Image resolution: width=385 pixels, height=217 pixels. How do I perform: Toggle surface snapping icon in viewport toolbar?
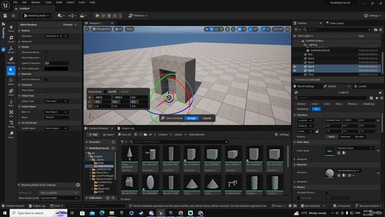233,29
